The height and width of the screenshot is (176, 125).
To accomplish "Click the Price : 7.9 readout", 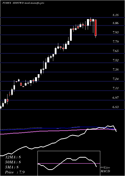I will tap(15, 172).
